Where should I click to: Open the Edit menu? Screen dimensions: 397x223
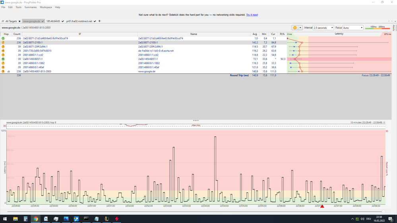click(x=10, y=7)
